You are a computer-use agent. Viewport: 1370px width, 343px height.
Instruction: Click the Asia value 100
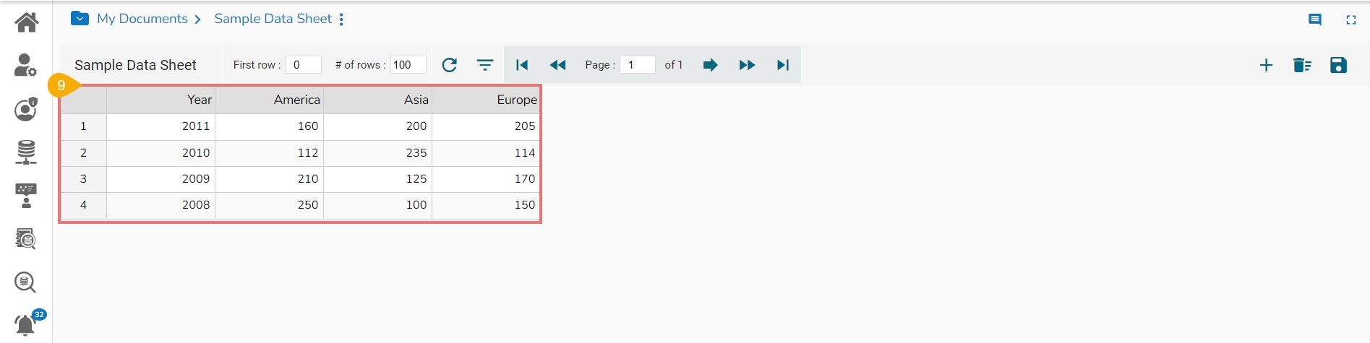(x=377, y=205)
